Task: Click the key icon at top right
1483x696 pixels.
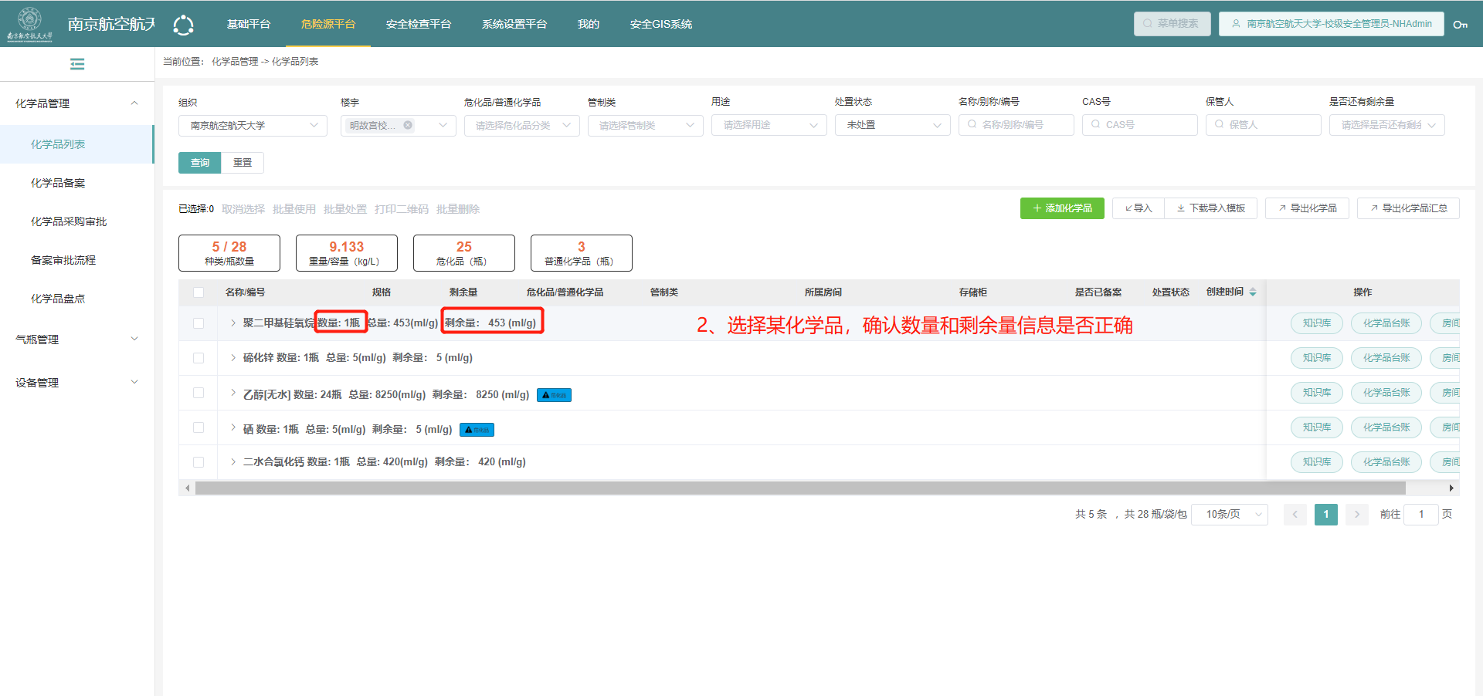Action: (x=1460, y=25)
